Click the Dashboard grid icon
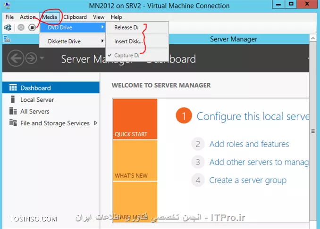This screenshot has width=320, height=229. click(13, 88)
